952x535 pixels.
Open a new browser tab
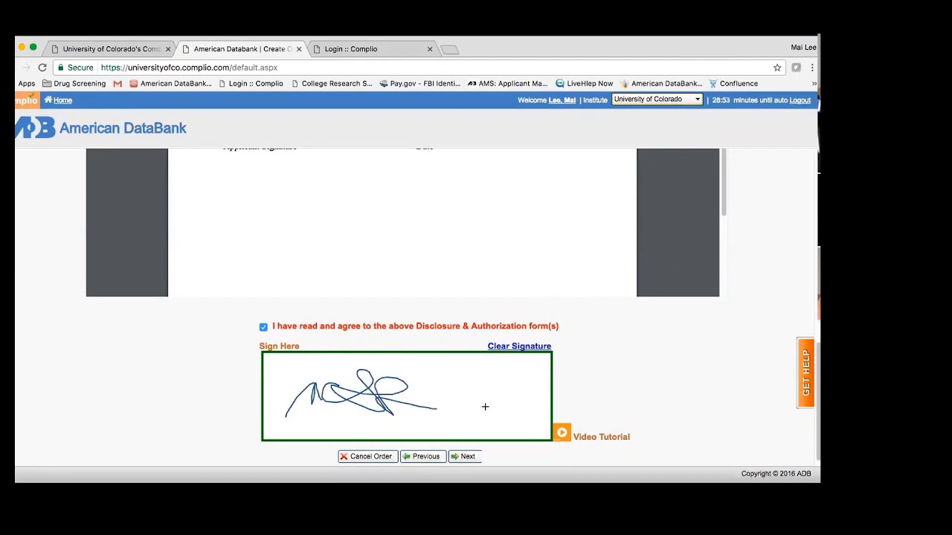pyautogui.click(x=450, y=50)
